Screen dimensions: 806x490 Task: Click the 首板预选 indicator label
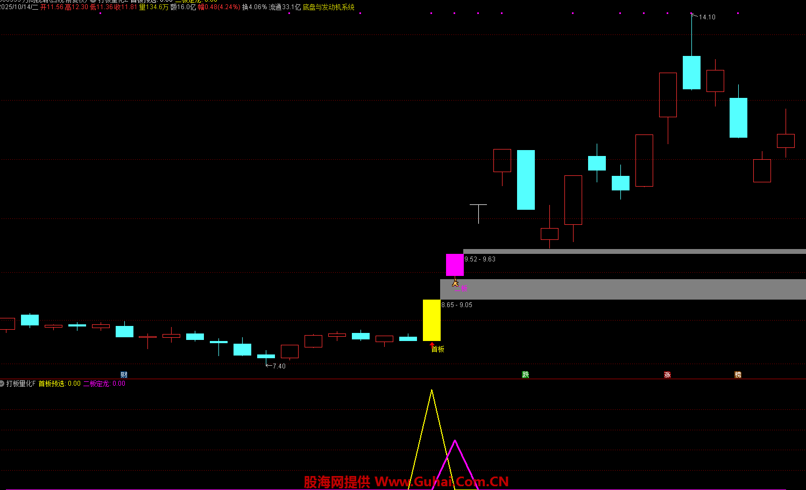(x=52, y=384)
